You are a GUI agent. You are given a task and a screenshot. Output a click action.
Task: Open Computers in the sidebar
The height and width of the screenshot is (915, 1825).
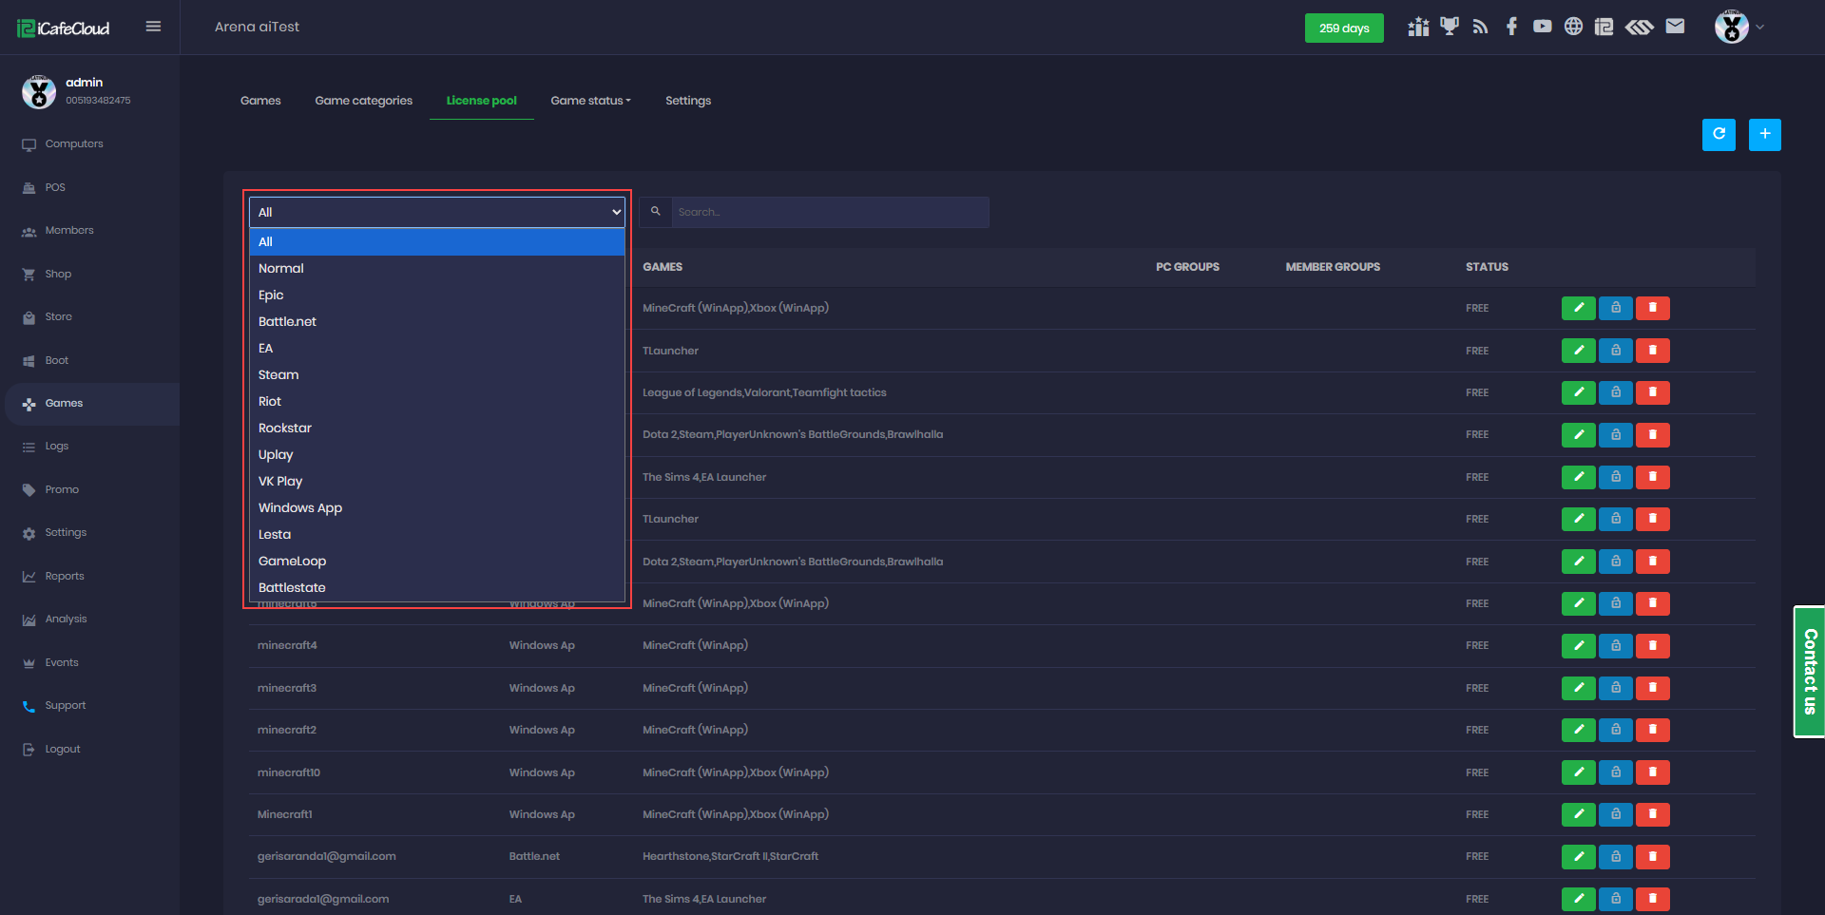click(74, 144)
